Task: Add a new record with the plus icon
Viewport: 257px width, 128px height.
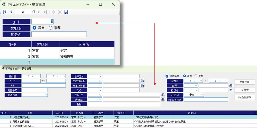Action: [53, 12]
